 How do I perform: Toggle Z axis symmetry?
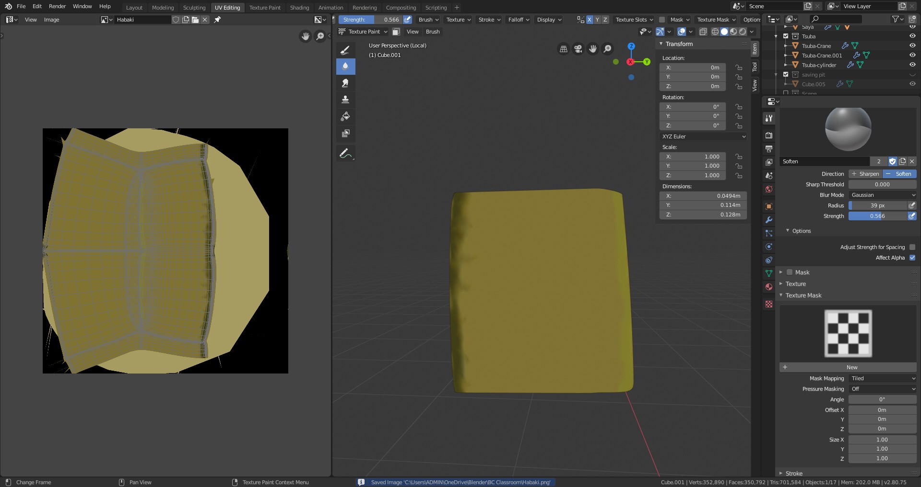point(605,20)
